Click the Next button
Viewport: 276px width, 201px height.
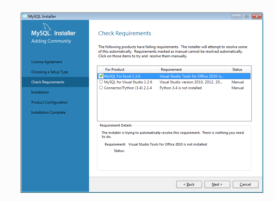217,184
